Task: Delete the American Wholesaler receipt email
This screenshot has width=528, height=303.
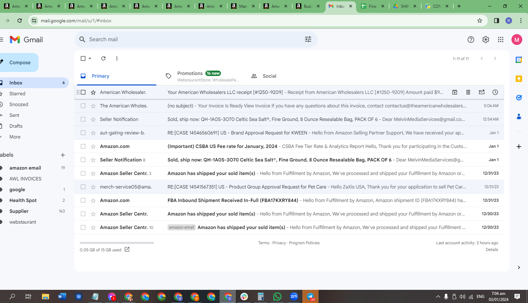Action: pyautogui.click(x=468, y=92)
